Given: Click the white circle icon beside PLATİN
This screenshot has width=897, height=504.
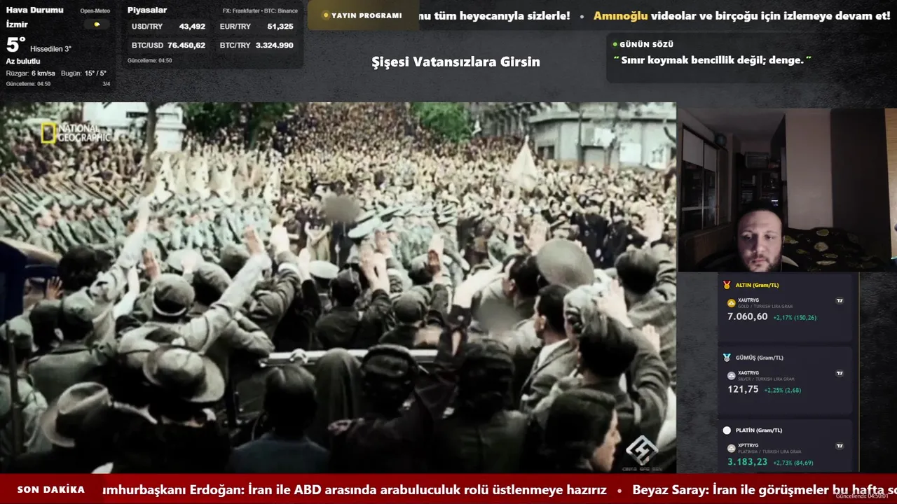Looking at the screenshot, I should tap(727, 430).
